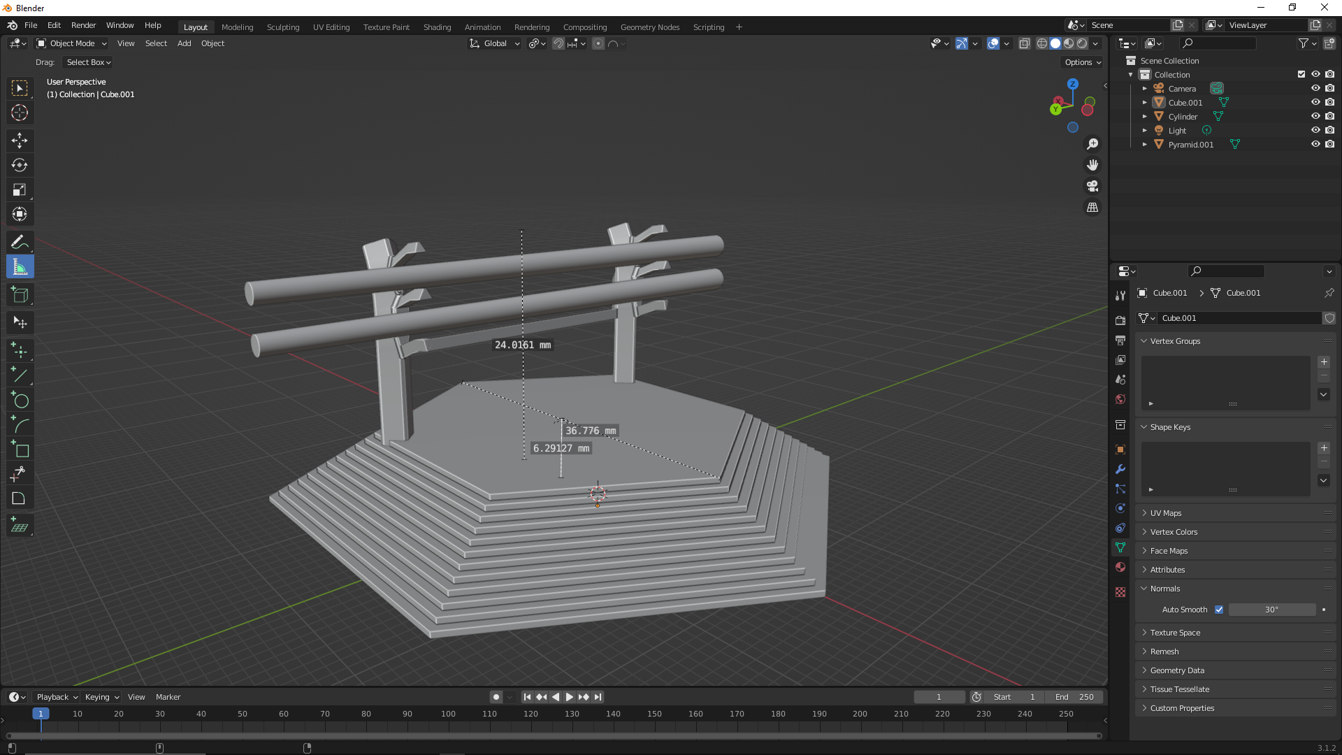
Task: Adjust the Auto Smooth angle 30° field
Action: click(1272, 610)
